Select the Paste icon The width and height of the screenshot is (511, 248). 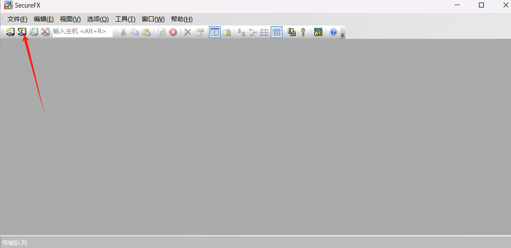point(146,32)
